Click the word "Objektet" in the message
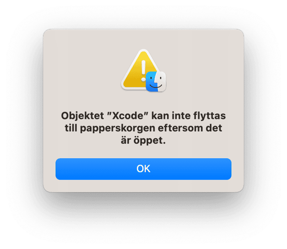The height and width of the screenshot is (249, 287). coord(82,116)
